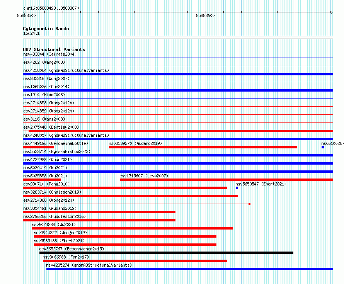Open variant esv3652767 (Besenbacher2015)
This screenshot has width=344, height=284.
(72, 249)
